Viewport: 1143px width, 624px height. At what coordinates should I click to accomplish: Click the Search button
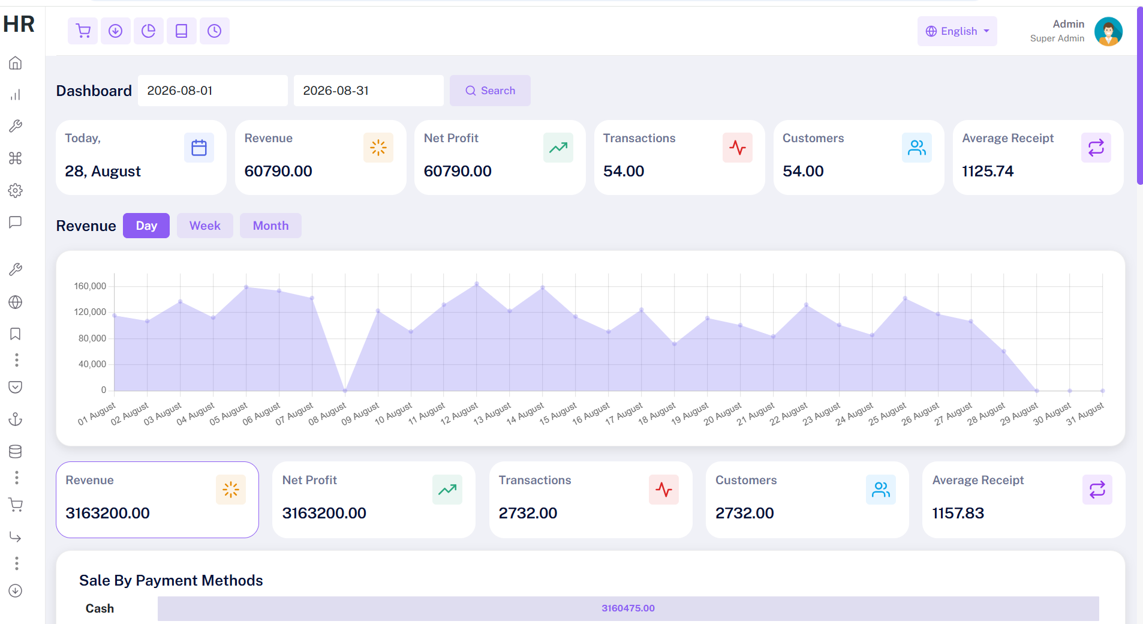point(490,91)
